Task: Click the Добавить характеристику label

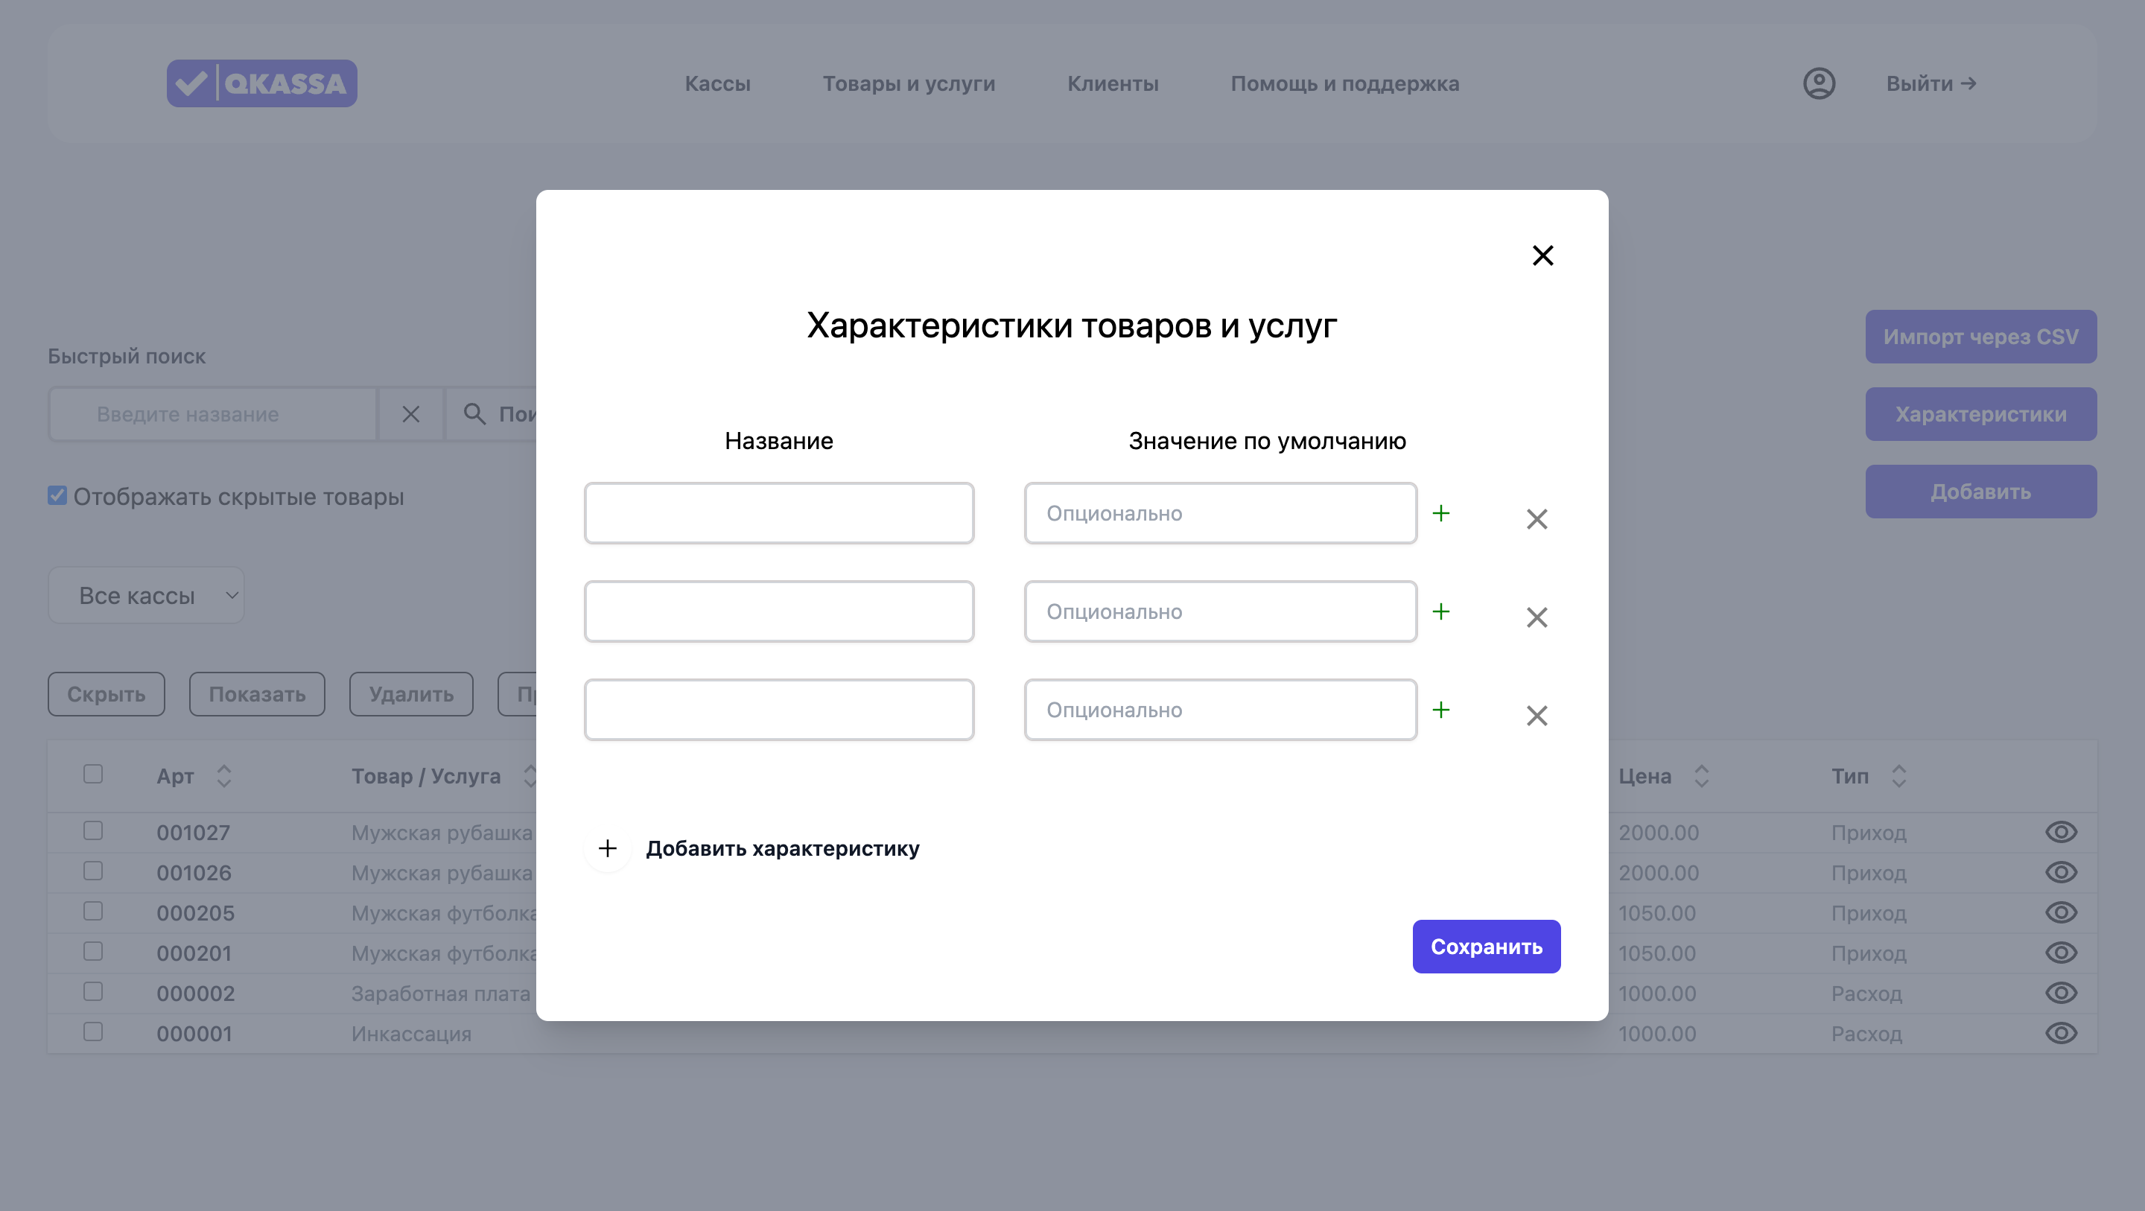Action: pyautogui.click(x=783, y=849)
